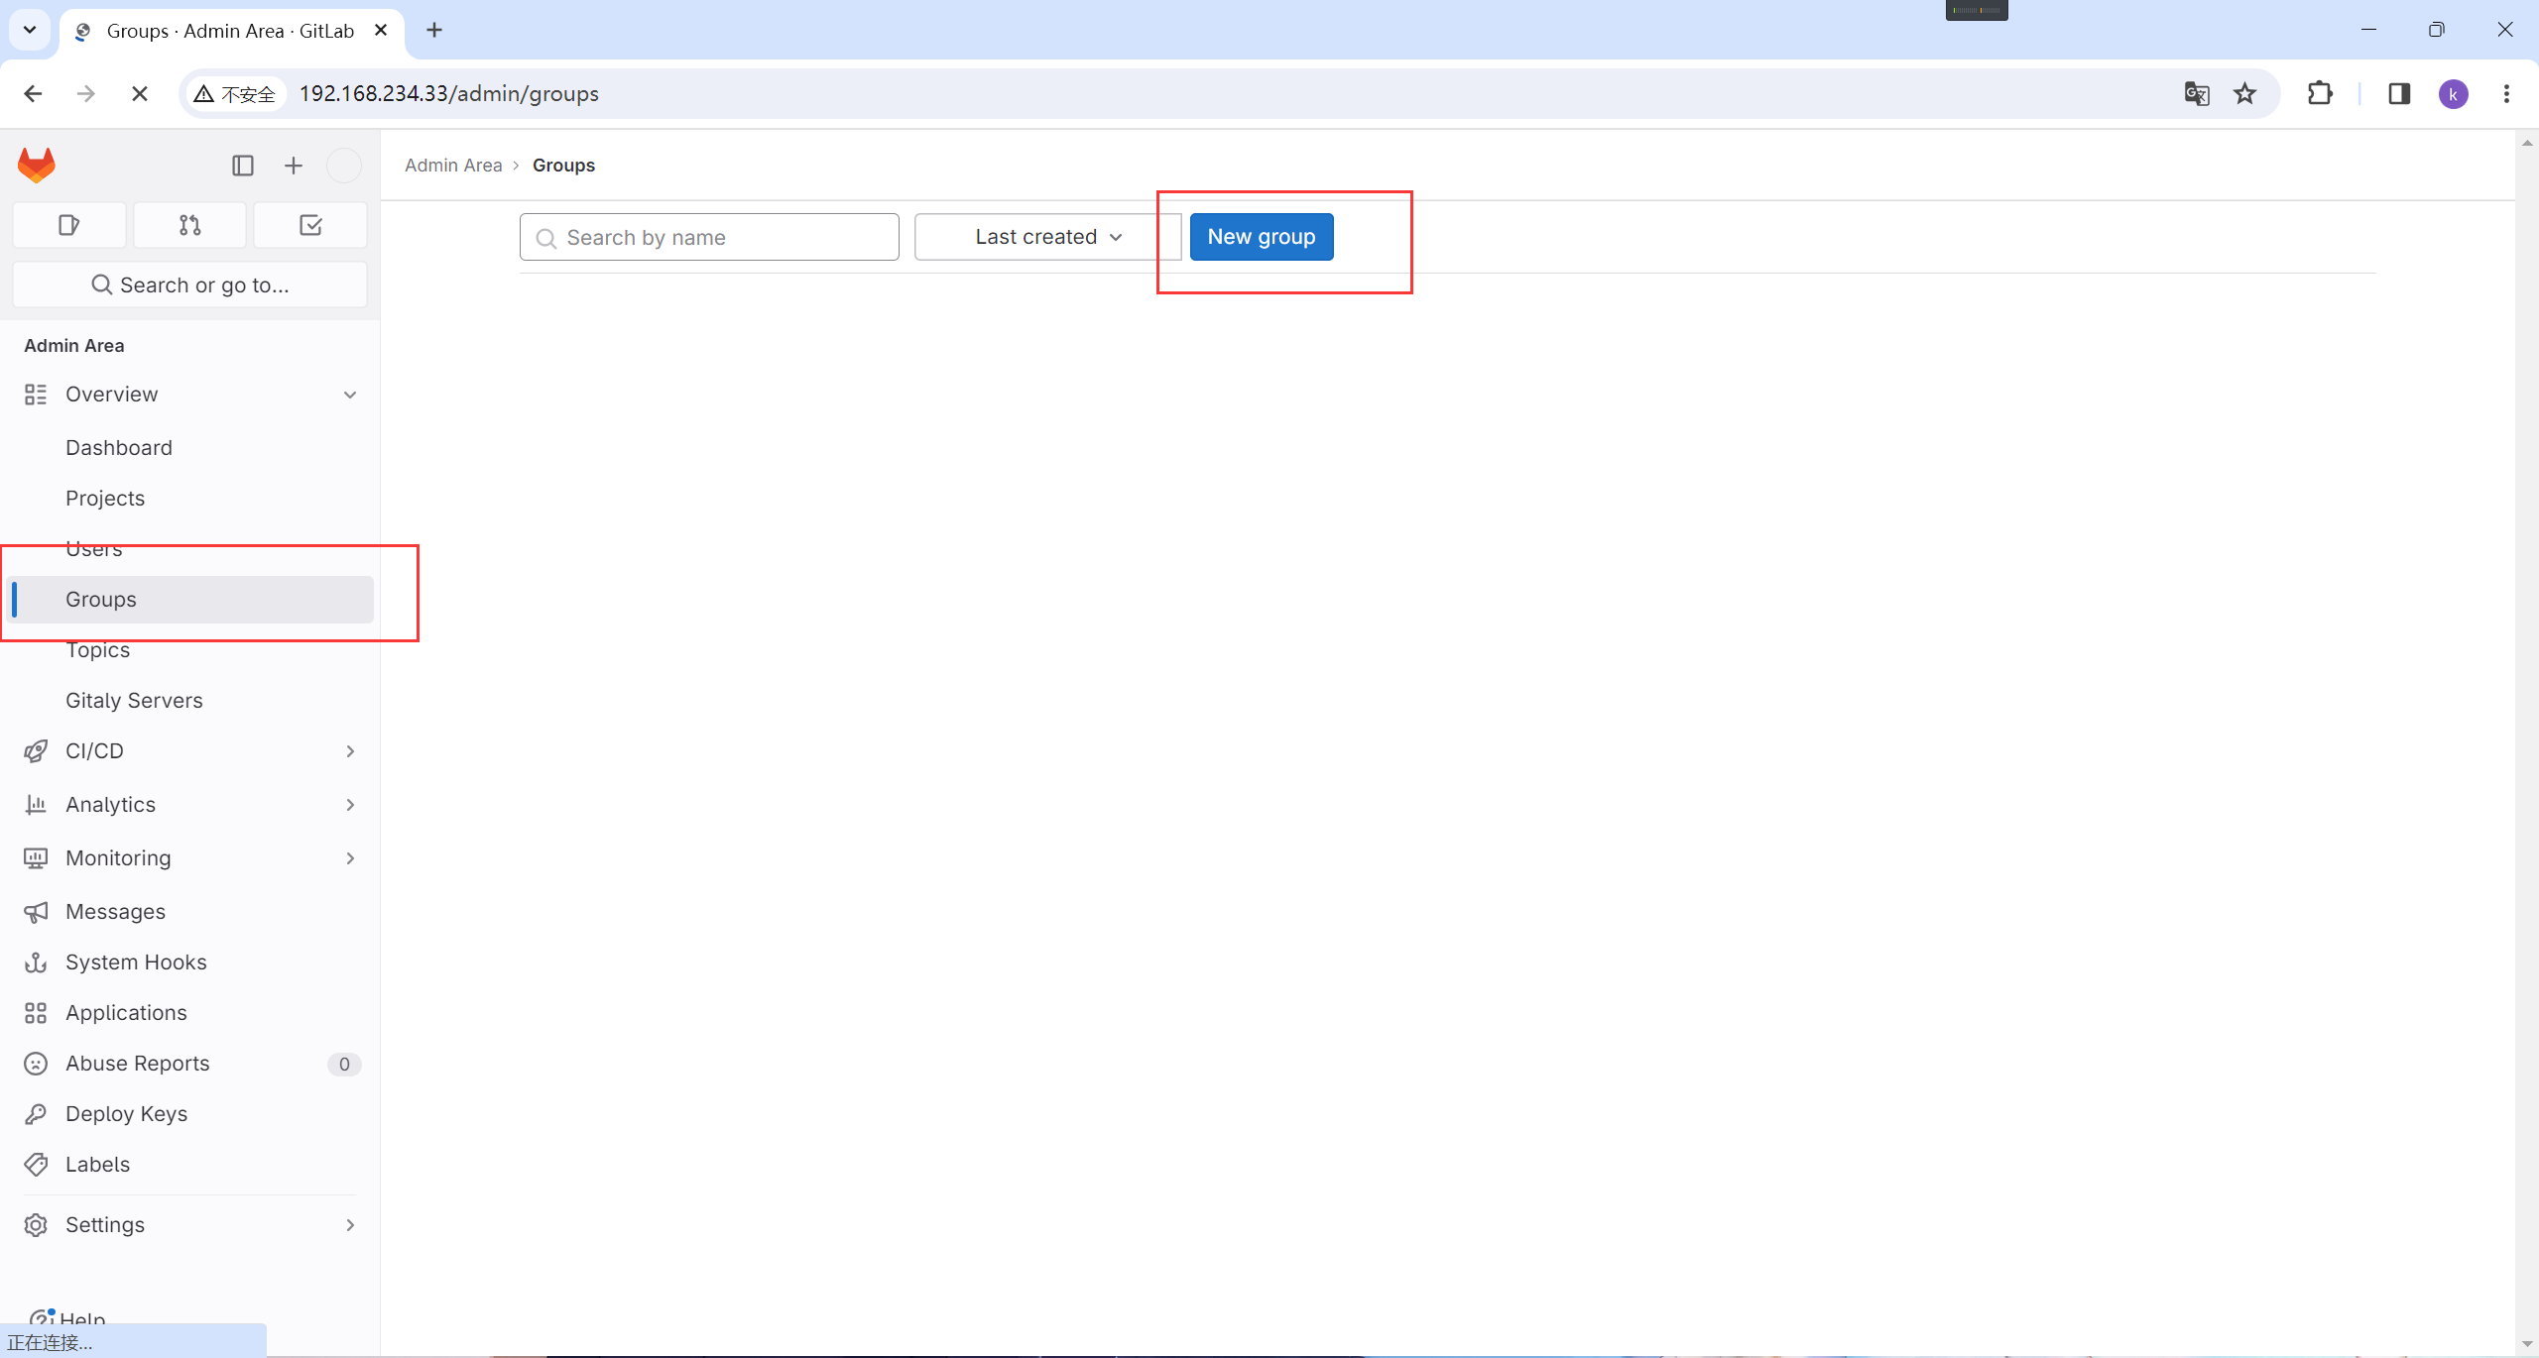Select Projects in the sidebar
The height and width of the screenshot is (1358, 2539).
click(105, 499)
